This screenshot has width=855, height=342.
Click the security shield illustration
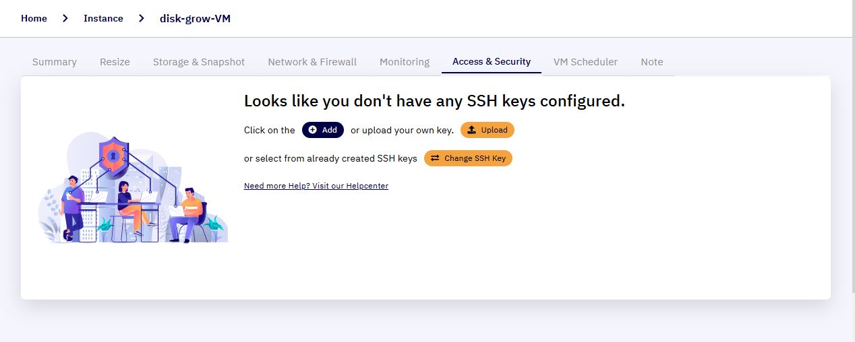[113, 156]
